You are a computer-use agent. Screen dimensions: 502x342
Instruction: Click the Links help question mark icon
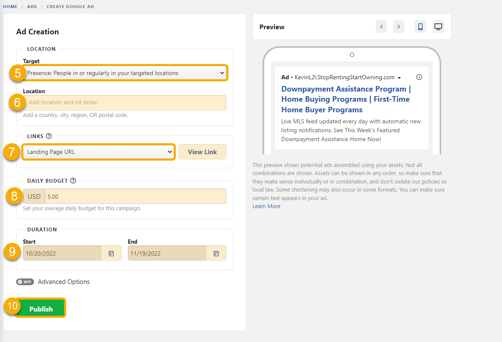click(49, 136)
